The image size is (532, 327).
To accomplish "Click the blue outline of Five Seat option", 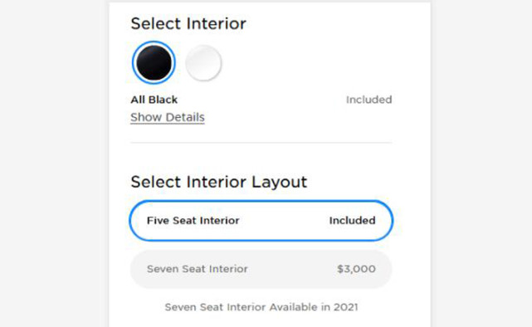I will (261, 202).
